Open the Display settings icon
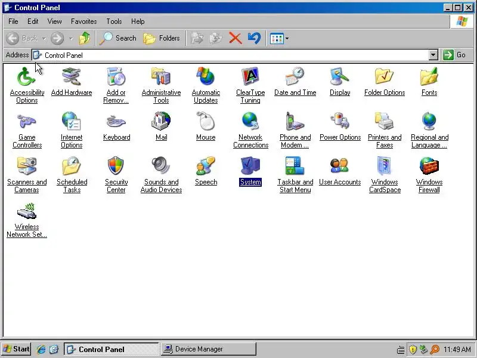The height and width of the screenshot is (358, 477). click(340, 76)
